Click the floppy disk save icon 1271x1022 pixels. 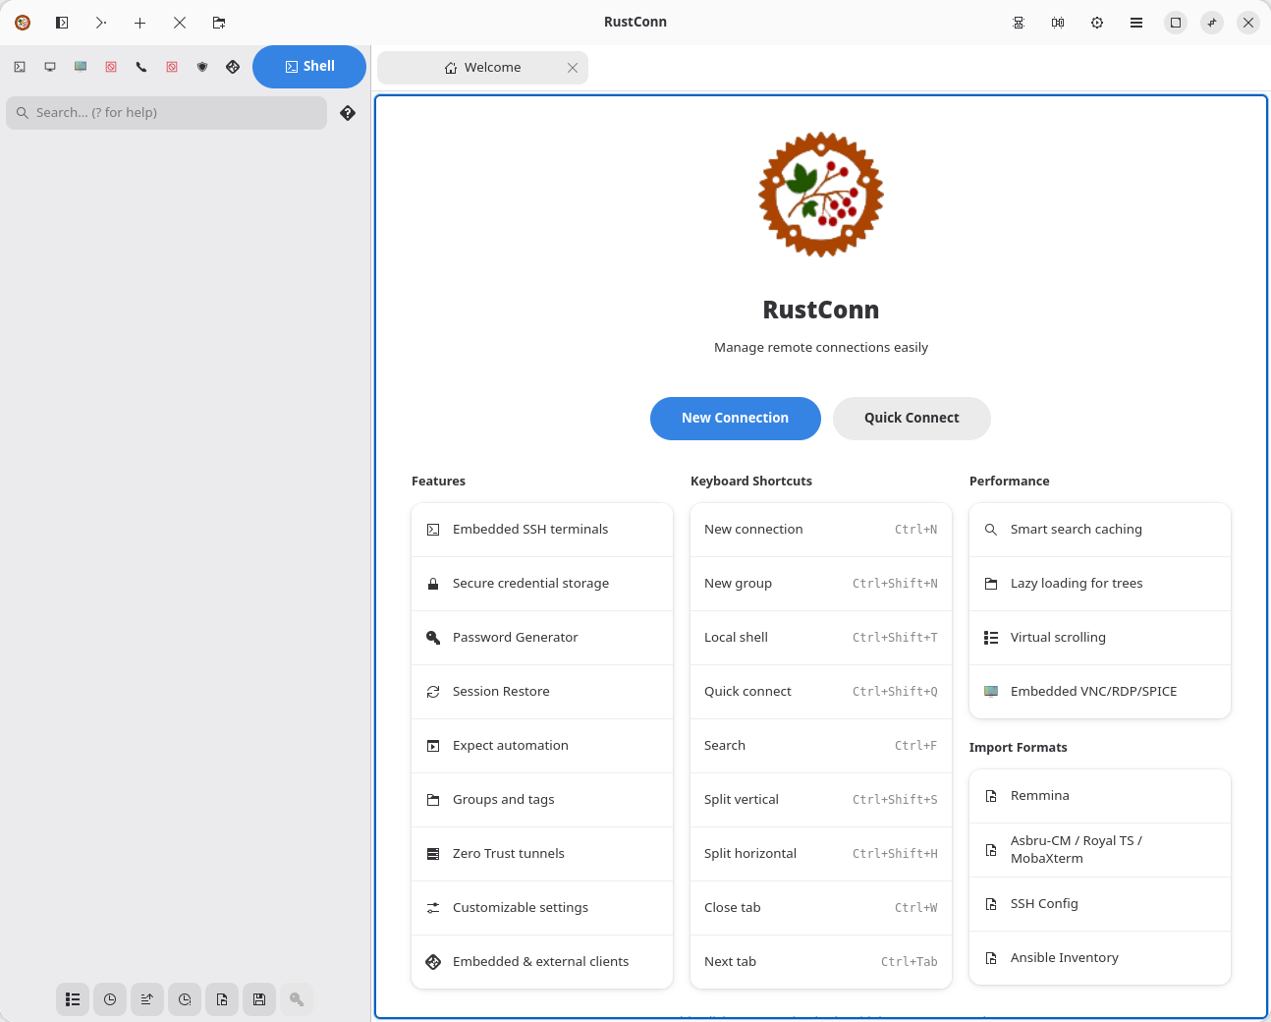(x=259, y=999)
